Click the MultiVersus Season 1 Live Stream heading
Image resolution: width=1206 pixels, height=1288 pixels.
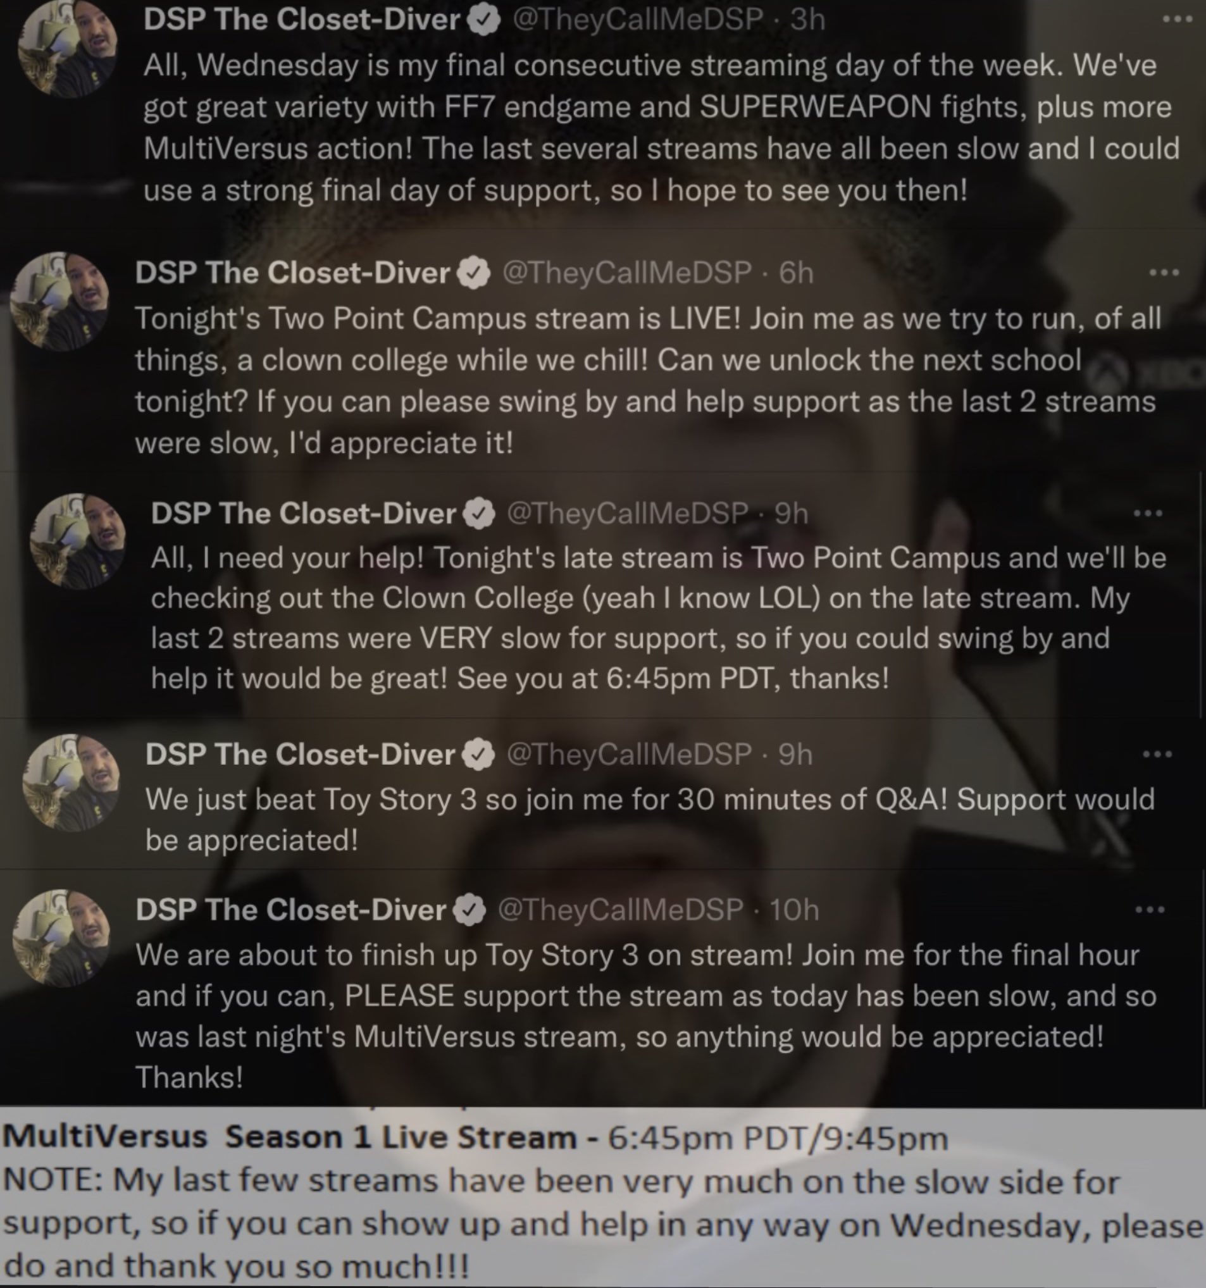[x=290, y=1137]
